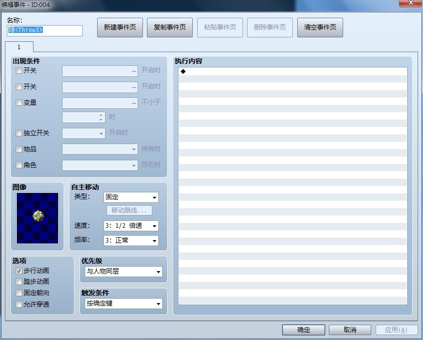Enable the 变量 condition checkbox
The image size is (423, 340).
click(x=19, y=102)
